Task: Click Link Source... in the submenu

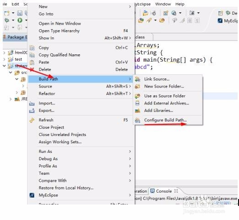Action: pyautogui.click(x=168, y=79)
